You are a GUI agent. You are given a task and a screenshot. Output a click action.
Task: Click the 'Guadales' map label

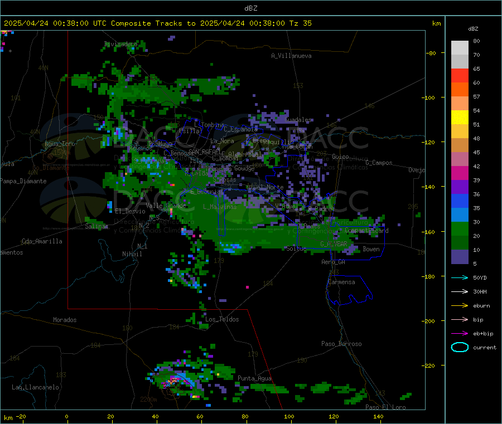[x=298, y=120]
